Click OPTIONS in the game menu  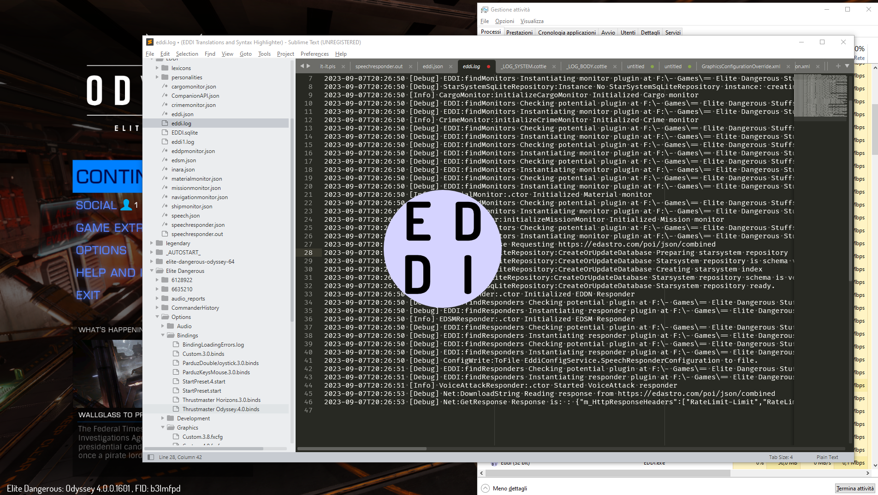click(x=101, y=250)
